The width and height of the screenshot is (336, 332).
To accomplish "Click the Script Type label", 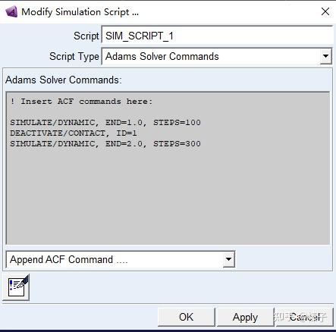I will [x=74, y=56].
